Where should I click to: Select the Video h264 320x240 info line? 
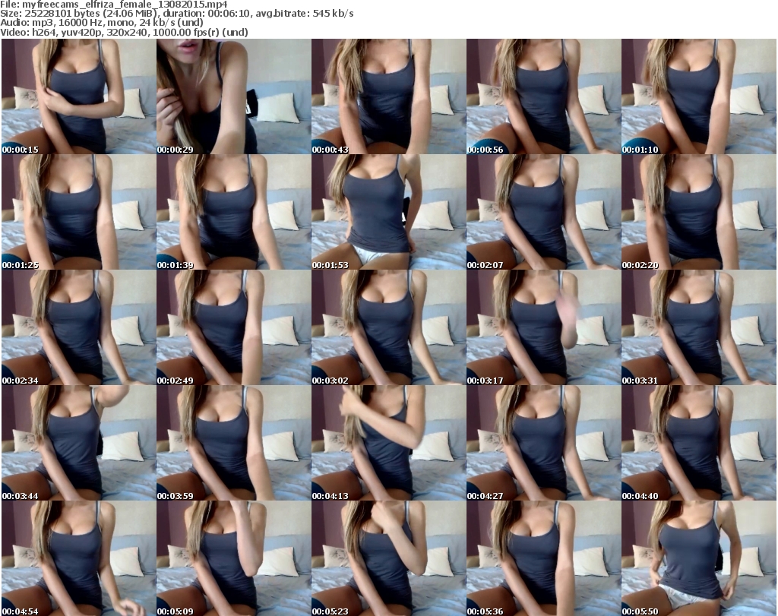click(x=124, y=32)
